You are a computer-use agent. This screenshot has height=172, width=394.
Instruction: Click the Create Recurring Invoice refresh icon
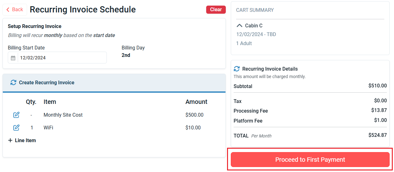point(13,83)
